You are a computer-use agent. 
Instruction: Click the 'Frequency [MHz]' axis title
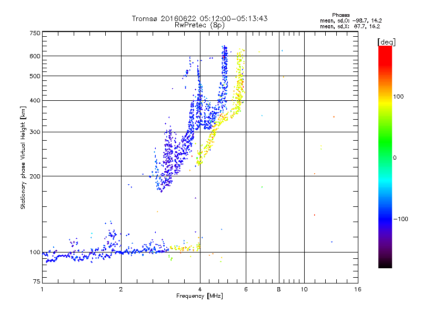[x=199, y=296]
